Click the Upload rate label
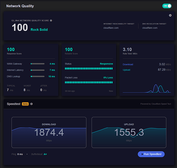Viewport: 177px width, 168px height. click(127, 70)
